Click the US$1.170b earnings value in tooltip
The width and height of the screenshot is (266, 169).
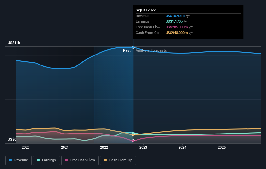(x=174, y=21)
